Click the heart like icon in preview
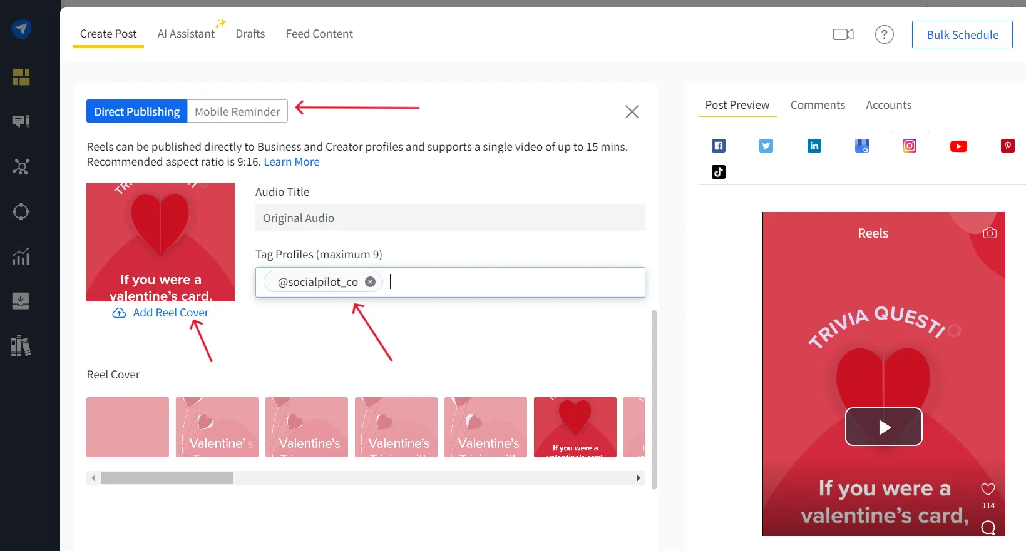 click(x=988, y=489)
